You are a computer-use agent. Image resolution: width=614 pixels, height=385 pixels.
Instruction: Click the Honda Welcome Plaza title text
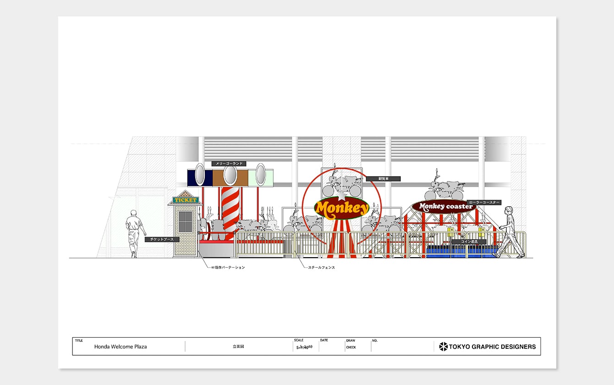coord(121,347)
